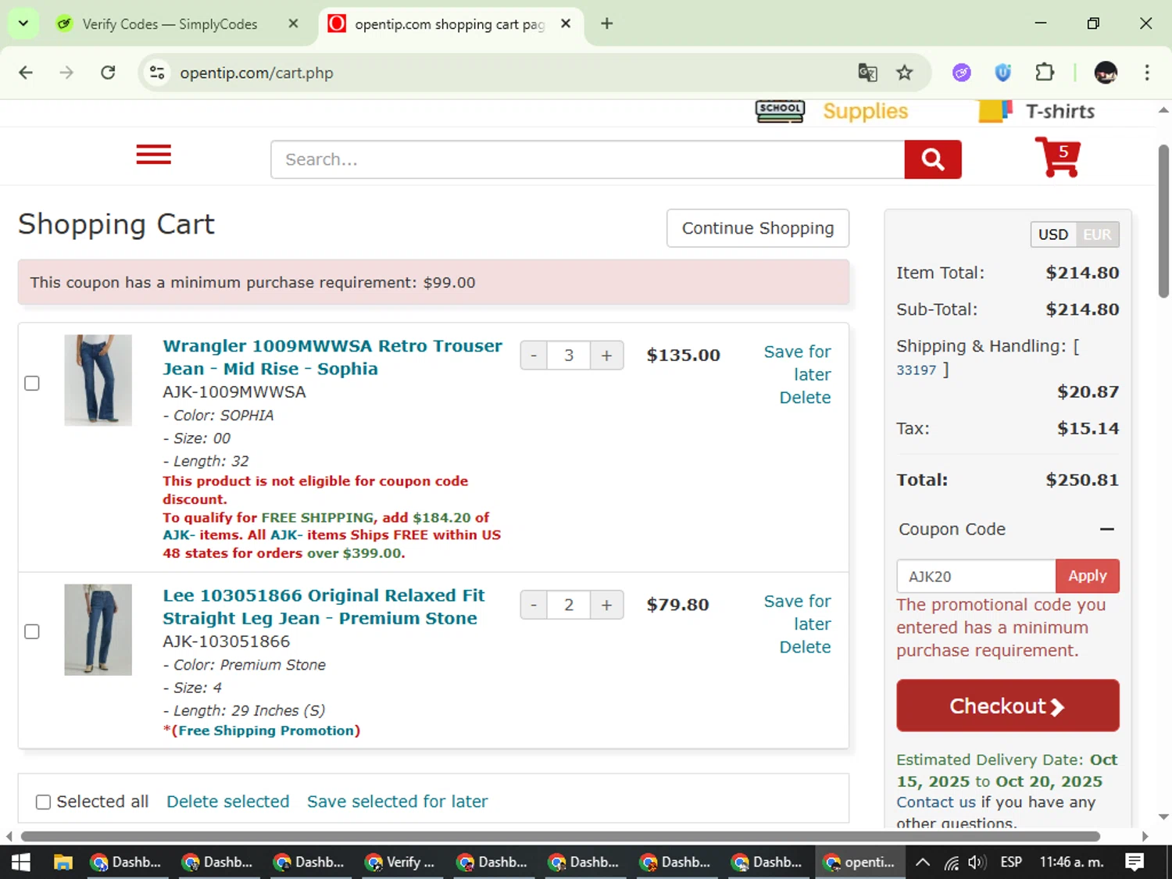
Task: Delete the Lee jean from cart
Action: click(805, 647)
